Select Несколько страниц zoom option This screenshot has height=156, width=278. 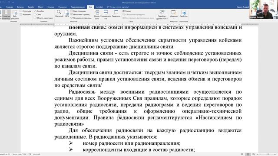80,14
